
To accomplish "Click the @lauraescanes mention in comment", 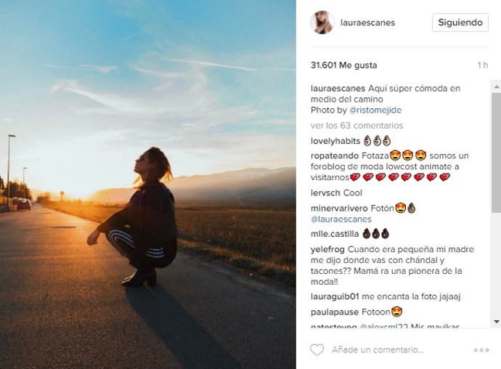I will point(341,219).
